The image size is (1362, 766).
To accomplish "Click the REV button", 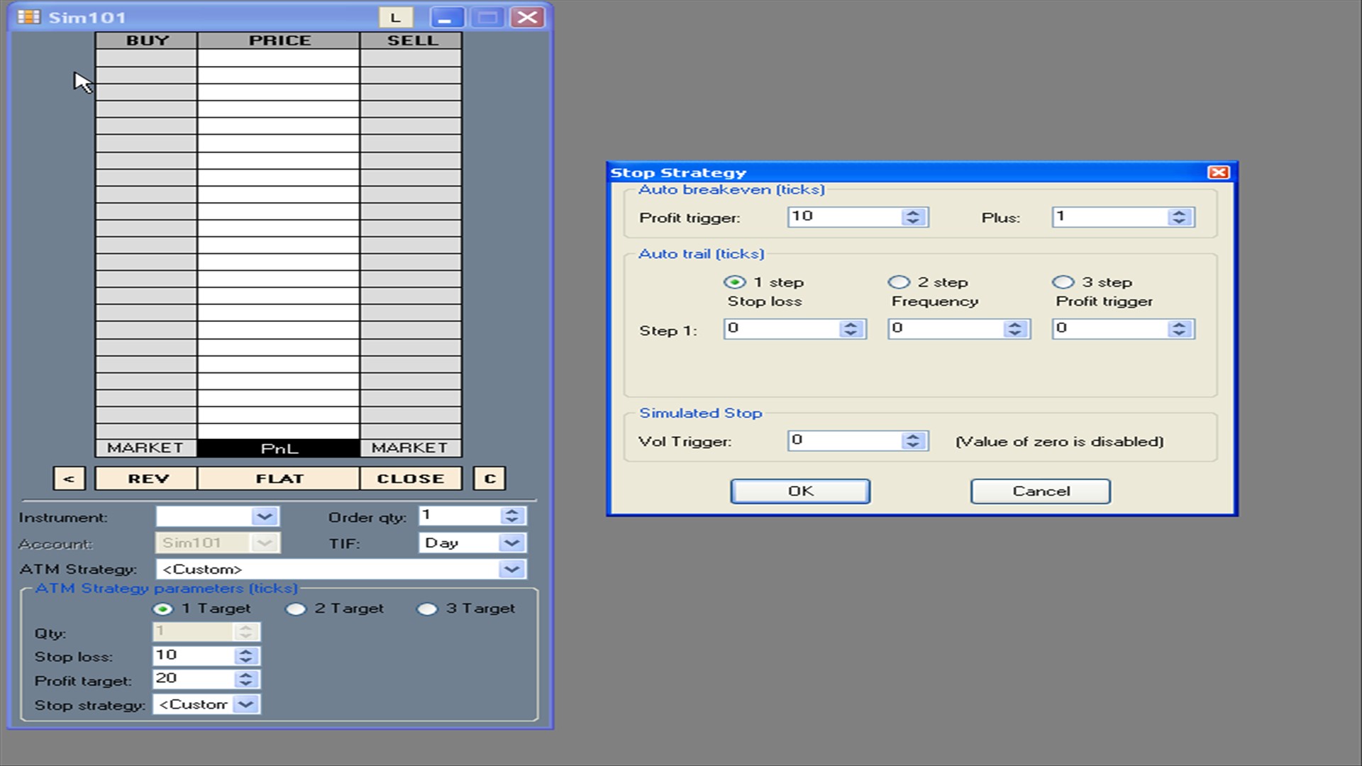I will point(148,479).
